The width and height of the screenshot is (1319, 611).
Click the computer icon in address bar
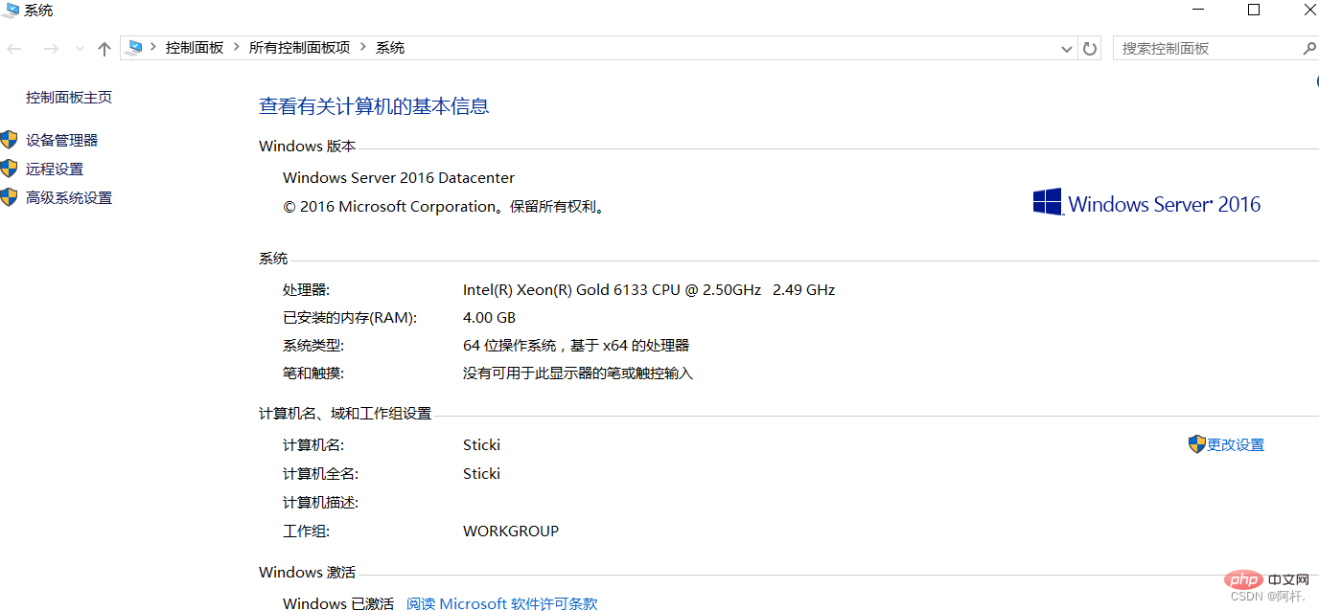click(x=135, y=47)
